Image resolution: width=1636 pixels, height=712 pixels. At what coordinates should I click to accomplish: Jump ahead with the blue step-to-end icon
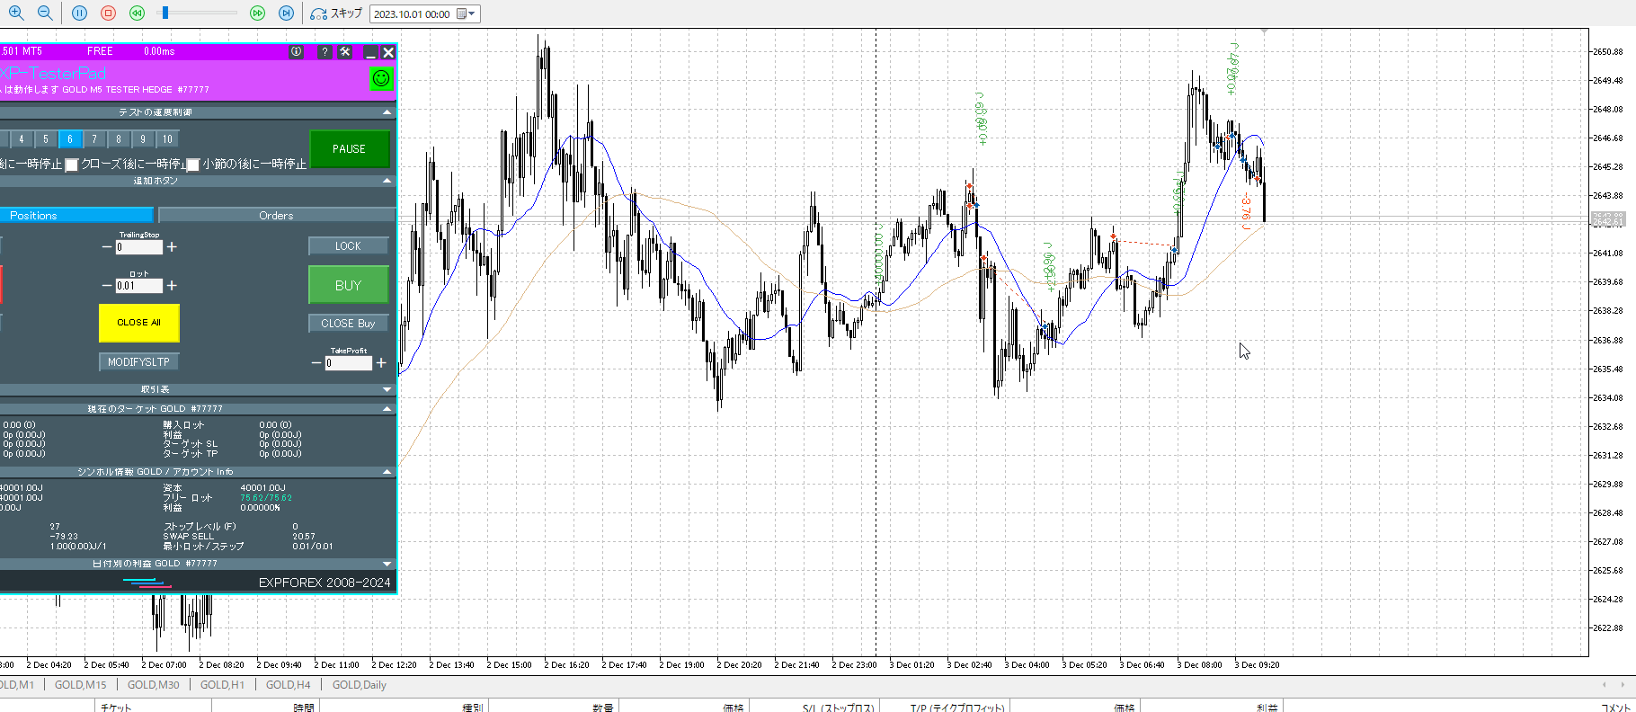click(286, 13)
